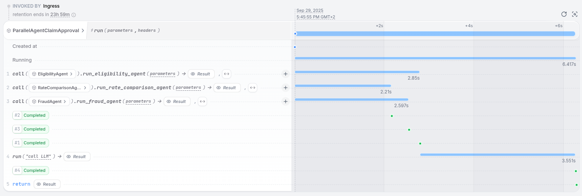The width and height of the screenshot is (582, 196).
Task: View Result of run_eligibility_agent call
Action: coord(201,74)
